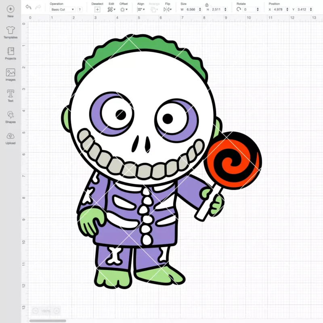Viewport: 323px width, 323px height.
Task: Adjust the Position Y stepper arrows
Action: click(x=311, y=9)
